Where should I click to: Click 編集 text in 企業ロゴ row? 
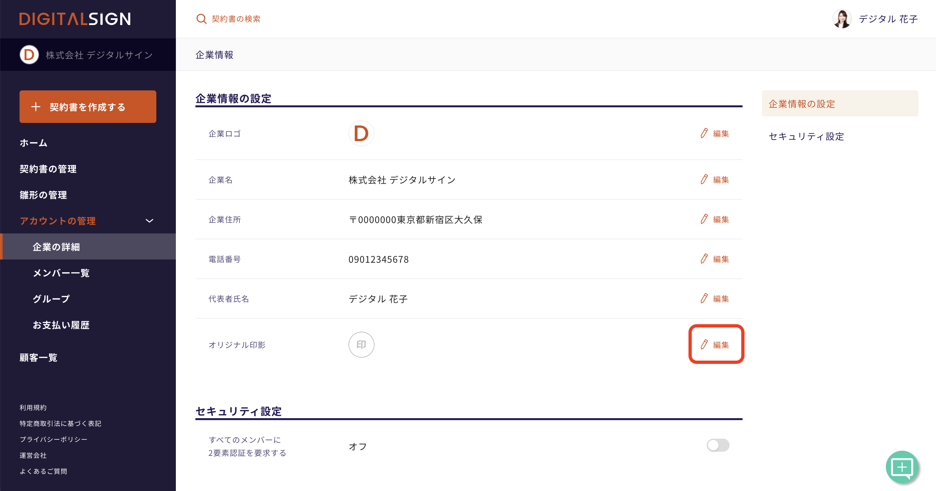pyautogui.click(x=721, y=134)
